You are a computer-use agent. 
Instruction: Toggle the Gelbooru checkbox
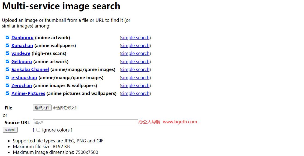click(7, 61)
